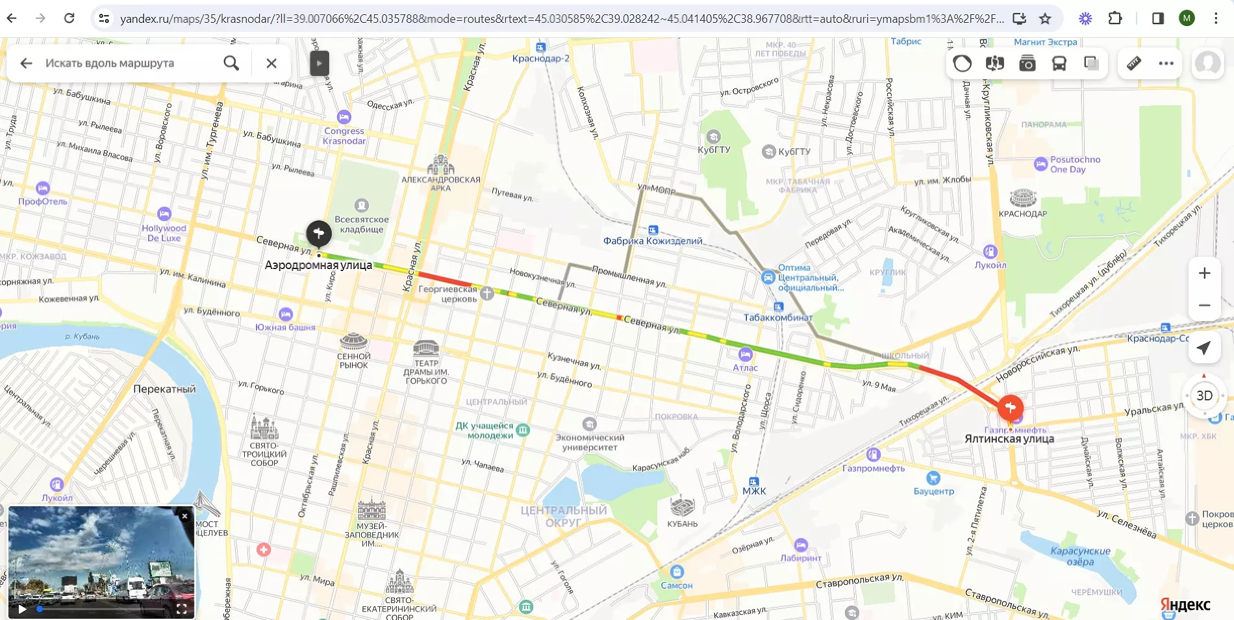Expand the collapsed route side panel
This screenshot has width=1234, height=620.
[319, 63]
